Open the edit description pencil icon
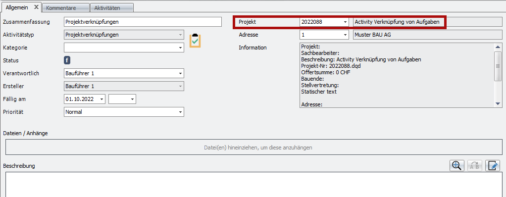The height and width of the screenshot is (197, 506). click(x=493, y=165)
